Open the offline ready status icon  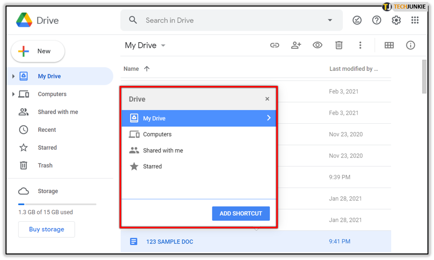click(x=357, y=20)
